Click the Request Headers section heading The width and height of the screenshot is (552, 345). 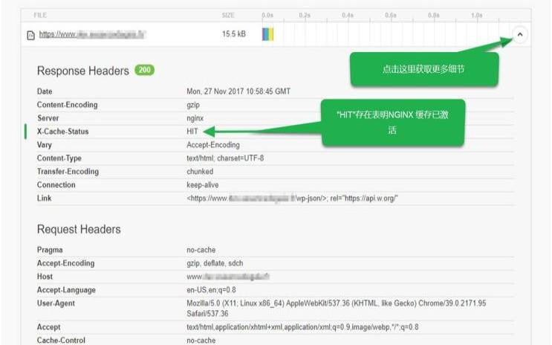coord(79,229)
